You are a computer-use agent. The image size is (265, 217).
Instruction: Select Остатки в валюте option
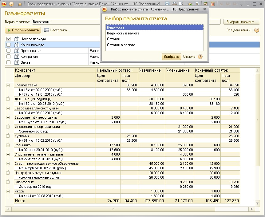click(121, 45)
